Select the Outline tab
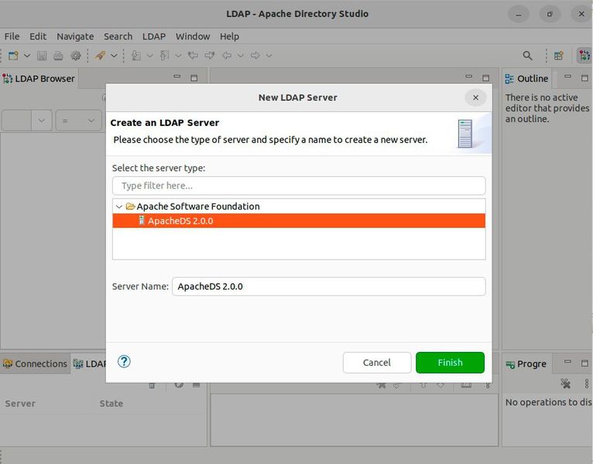Screen dimensions: 593x464 click(x=527, y=79)
